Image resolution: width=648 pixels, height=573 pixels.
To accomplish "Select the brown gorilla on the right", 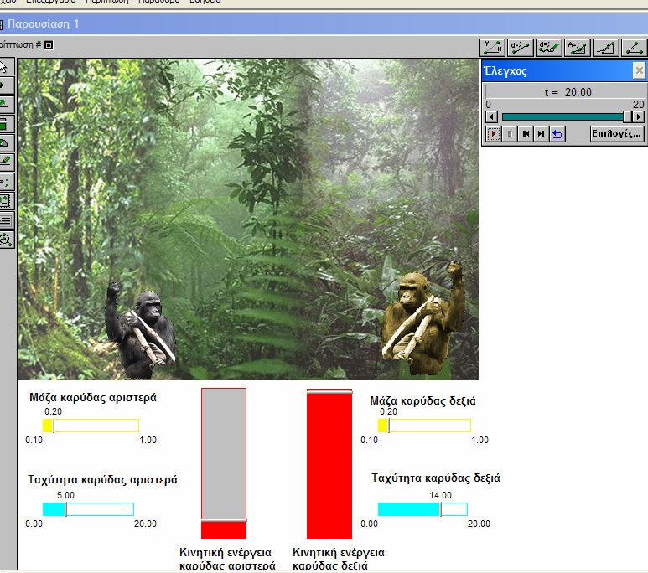I will 423,318.
